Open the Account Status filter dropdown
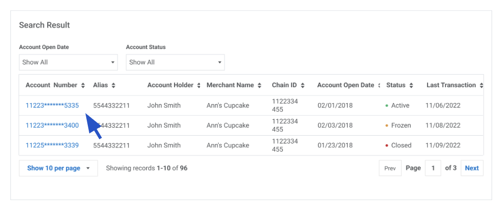This screenshot has width=504, height=206. click(175, 62)
